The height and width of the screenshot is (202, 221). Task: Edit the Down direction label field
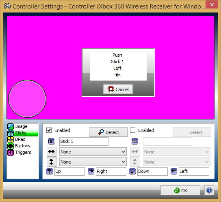152,171
